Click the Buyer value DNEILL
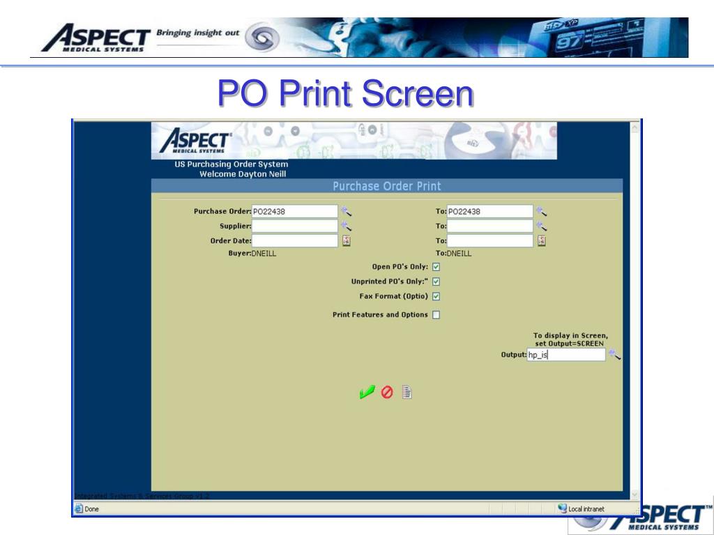Viewport: 714px width, 535px height. [x=264, y=254]
